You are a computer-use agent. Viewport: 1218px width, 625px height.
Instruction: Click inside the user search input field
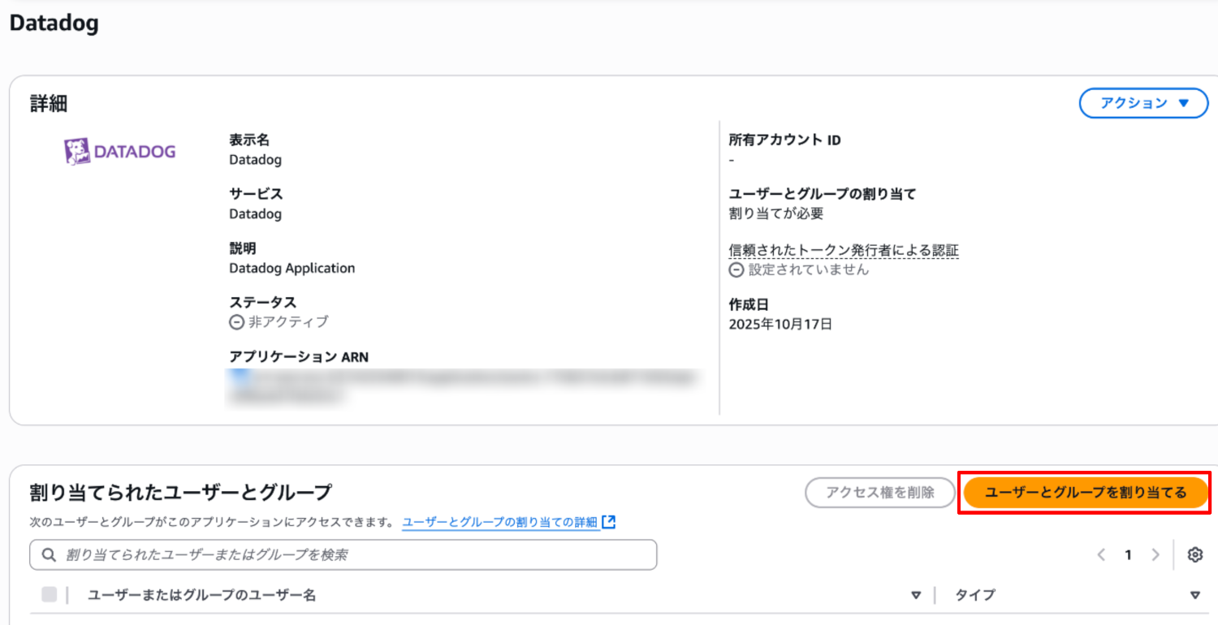[325, 554]
